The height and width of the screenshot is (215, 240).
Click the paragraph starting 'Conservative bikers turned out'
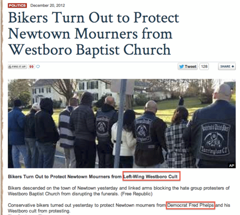point(119,208)
